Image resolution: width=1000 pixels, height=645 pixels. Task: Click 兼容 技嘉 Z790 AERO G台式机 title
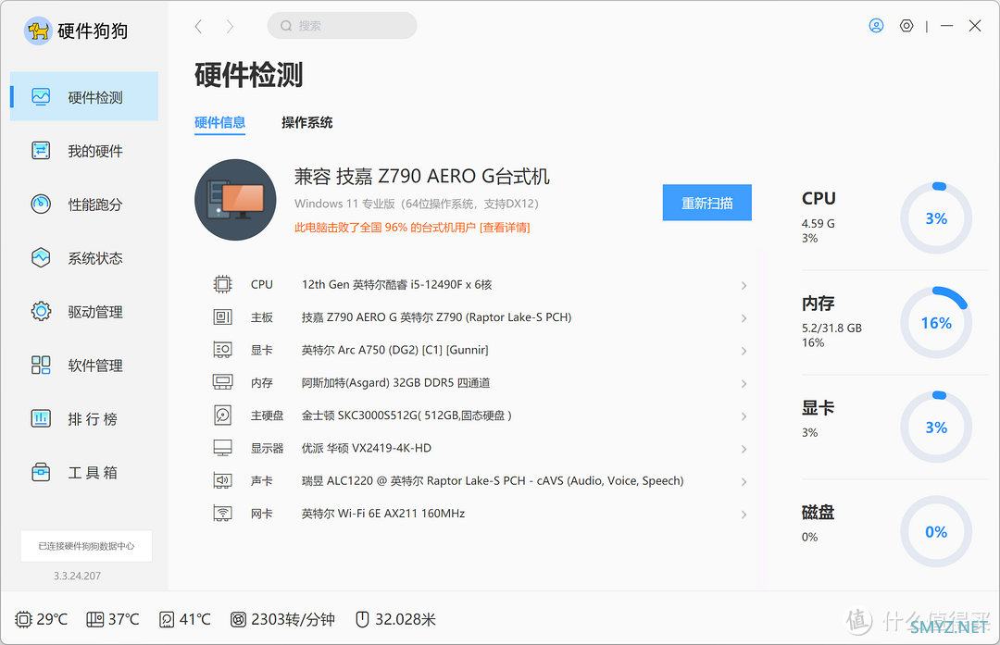coord(421,176)
